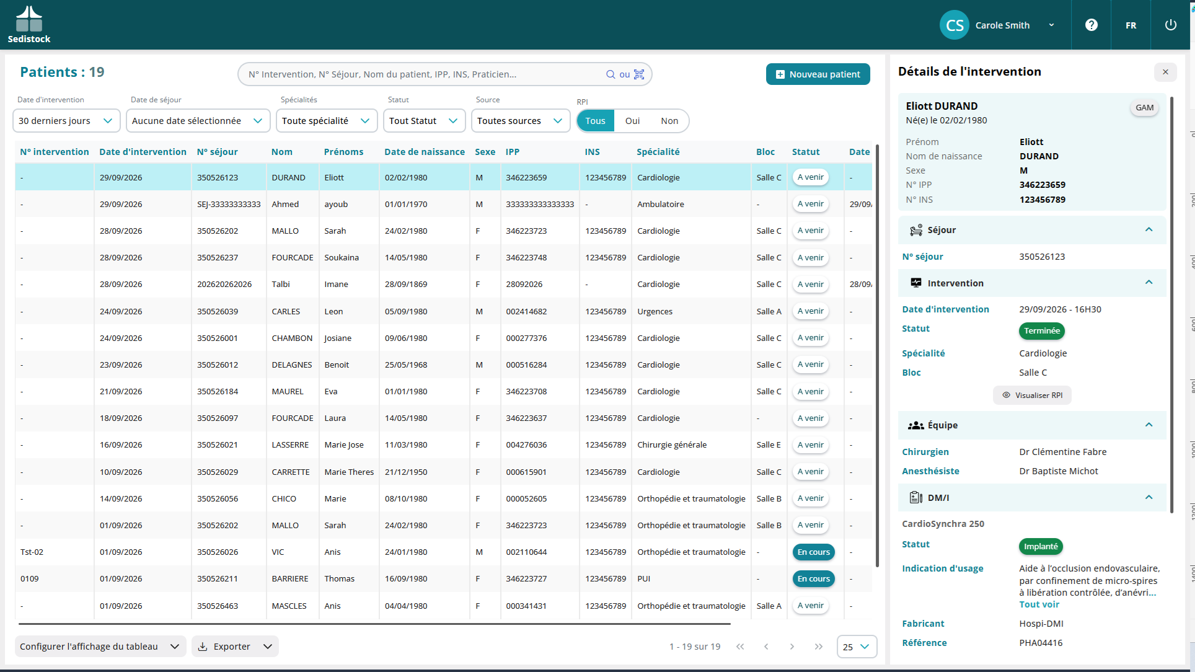Image resolution: width=1195 pixels, height=672 pixels.
Task: Click the search magnifier icon
Action: (611, 74)
